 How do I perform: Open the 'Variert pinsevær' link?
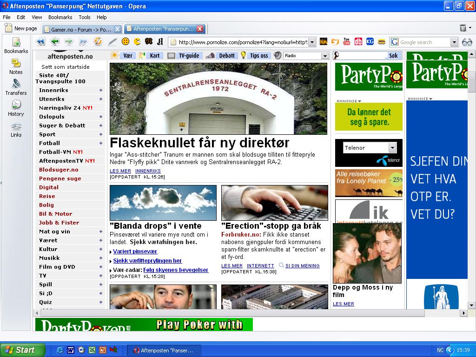pyautogui.click(x=135, y=251)
